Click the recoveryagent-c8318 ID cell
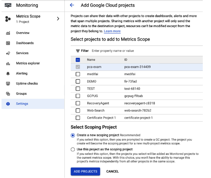The image size is (211, 178). (x=140, y=103)
